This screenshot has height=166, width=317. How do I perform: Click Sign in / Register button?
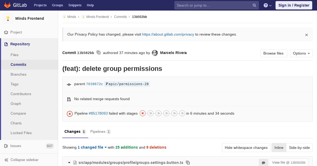[294, 5]
